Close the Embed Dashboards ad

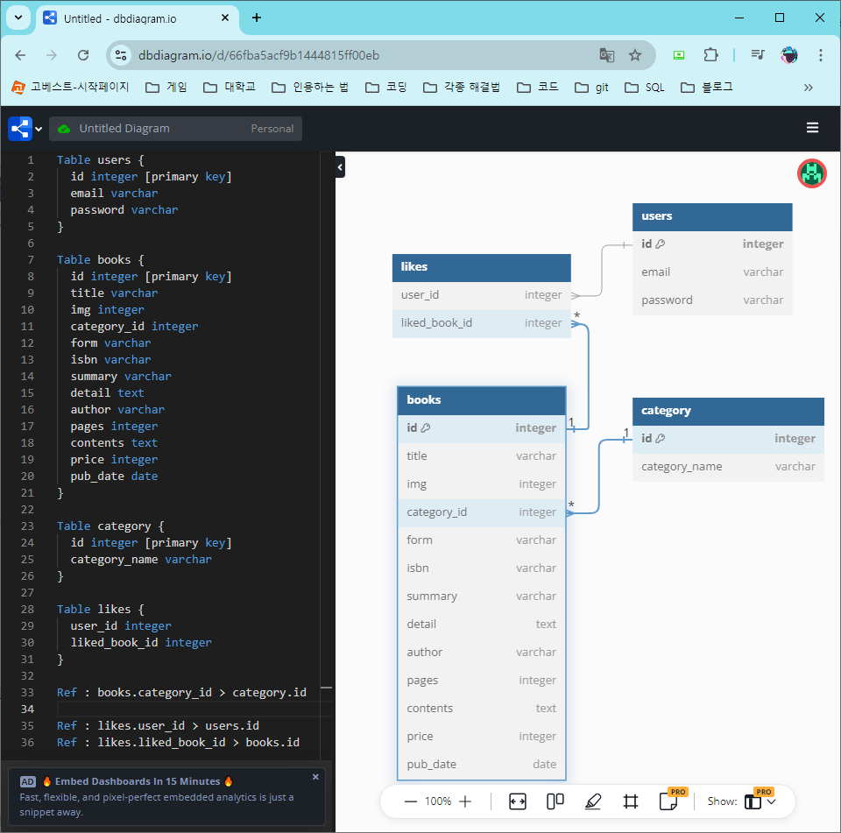tap(315, 777)
